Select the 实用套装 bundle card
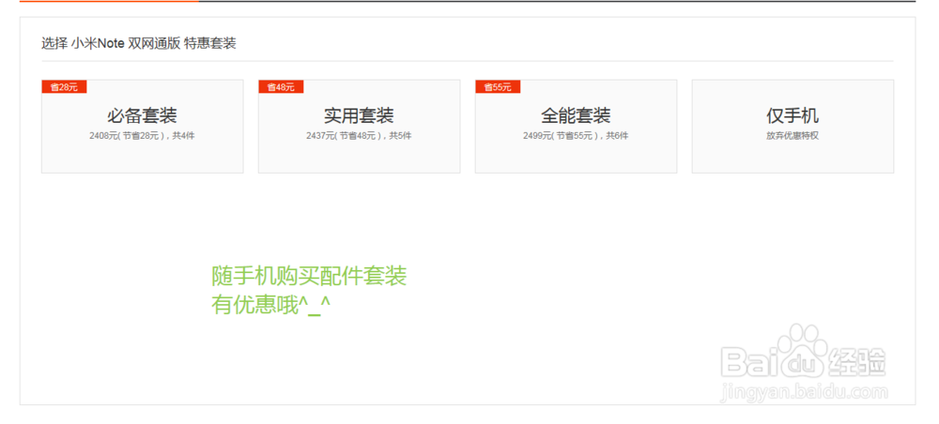This screenshot has height=424, width=939. point(360,127)
